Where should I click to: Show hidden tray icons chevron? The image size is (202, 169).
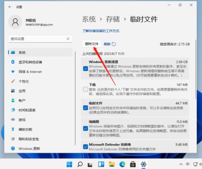coord(181,164)
